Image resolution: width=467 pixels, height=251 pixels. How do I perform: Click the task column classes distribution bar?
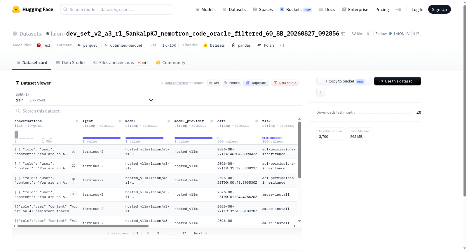273,138
